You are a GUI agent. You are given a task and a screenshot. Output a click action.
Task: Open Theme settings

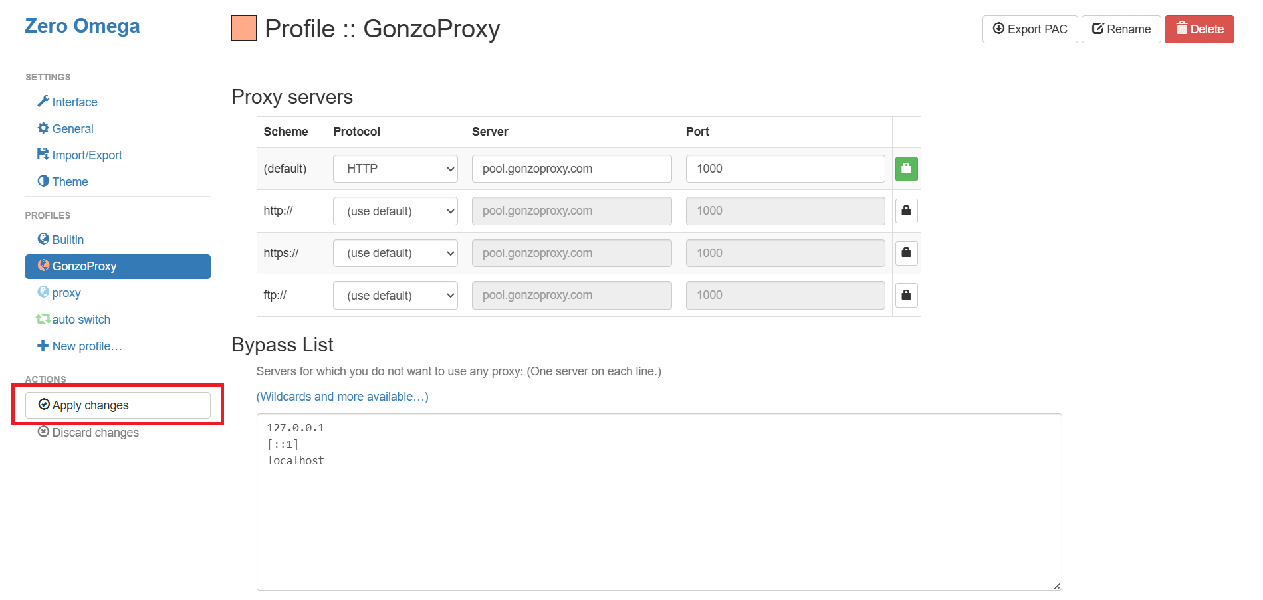coord(63,181)
